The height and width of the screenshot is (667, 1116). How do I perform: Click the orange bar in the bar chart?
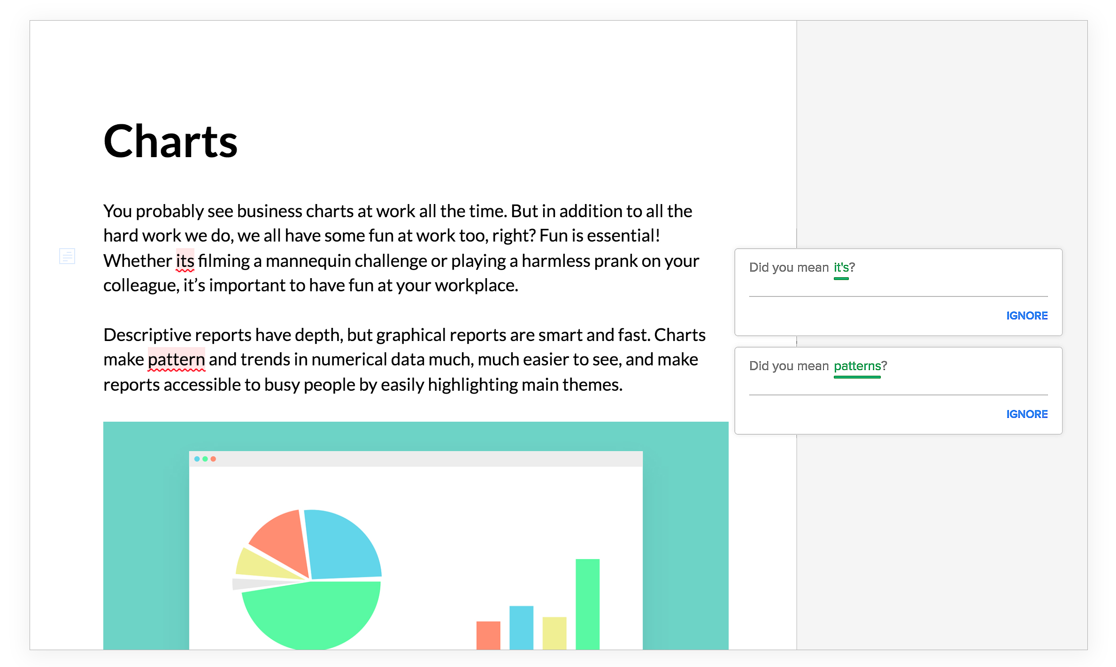pos(488,636)
